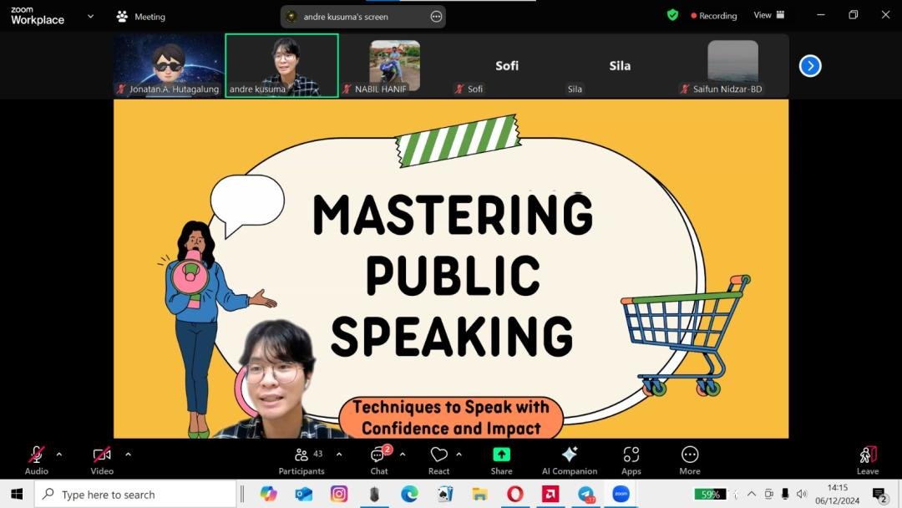Open screen share options ellipsis button
Screen dimensions: 902x508
coord(436,17)
